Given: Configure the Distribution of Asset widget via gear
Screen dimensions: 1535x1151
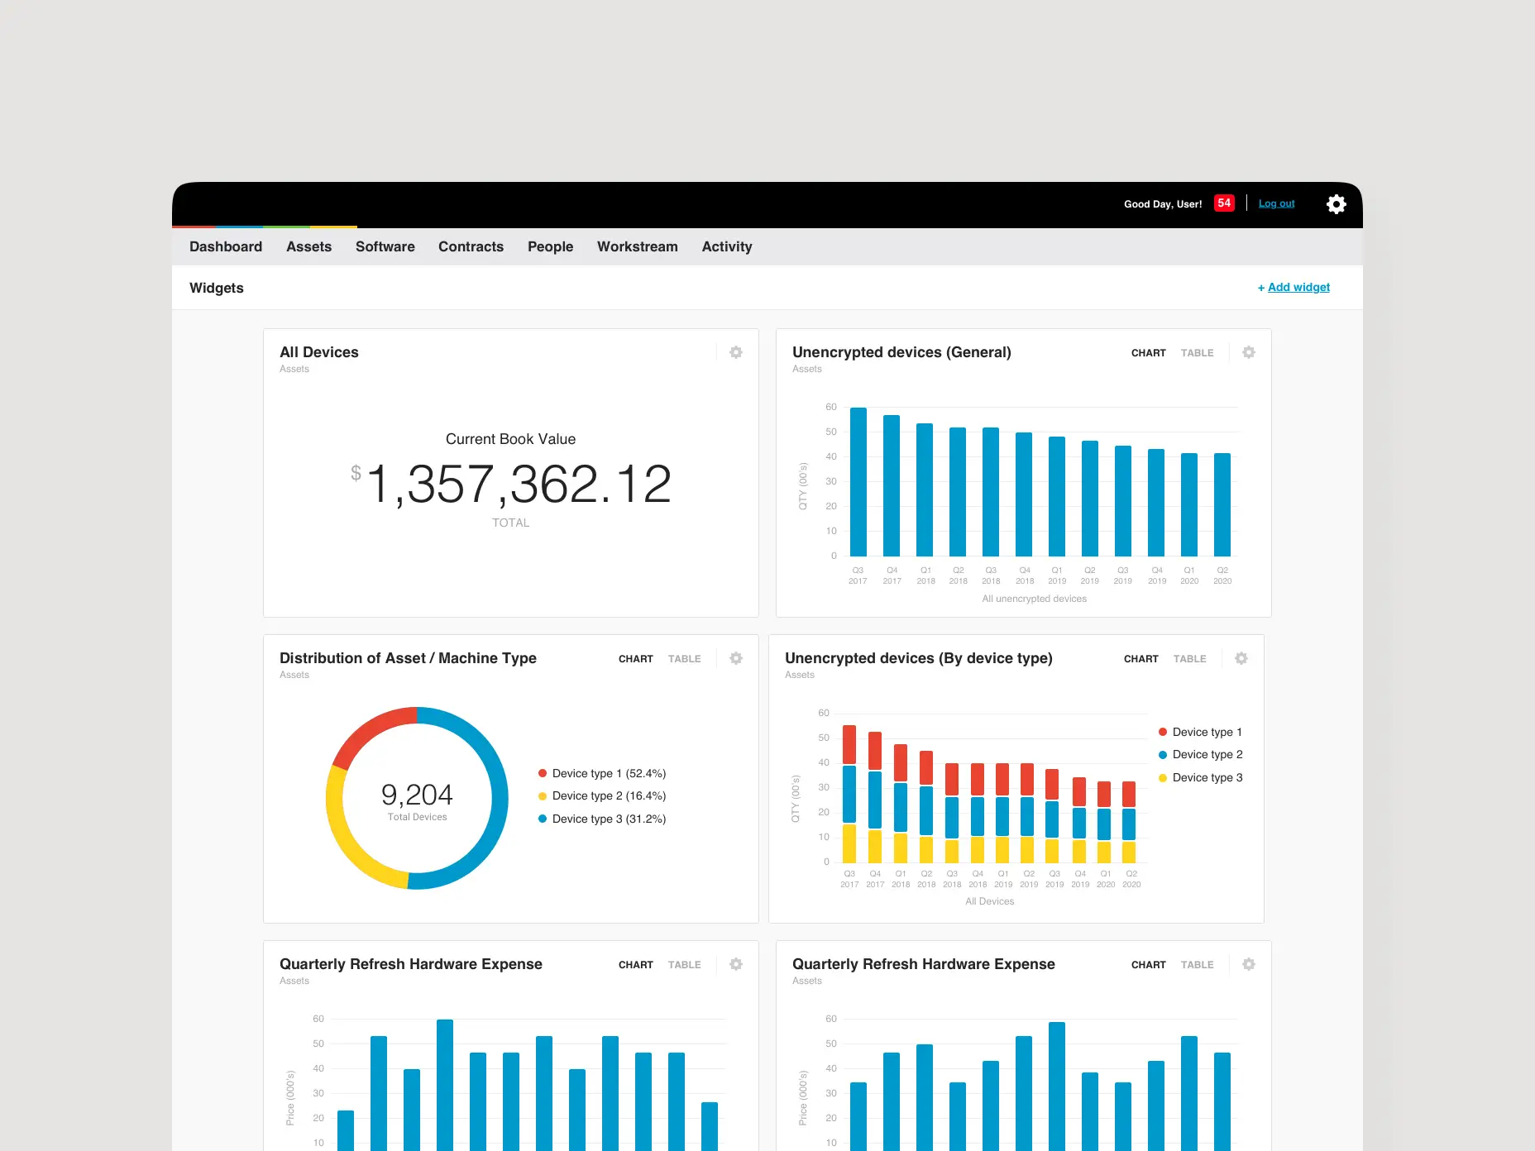Looking at the screenshot, I should pos(735,658).
